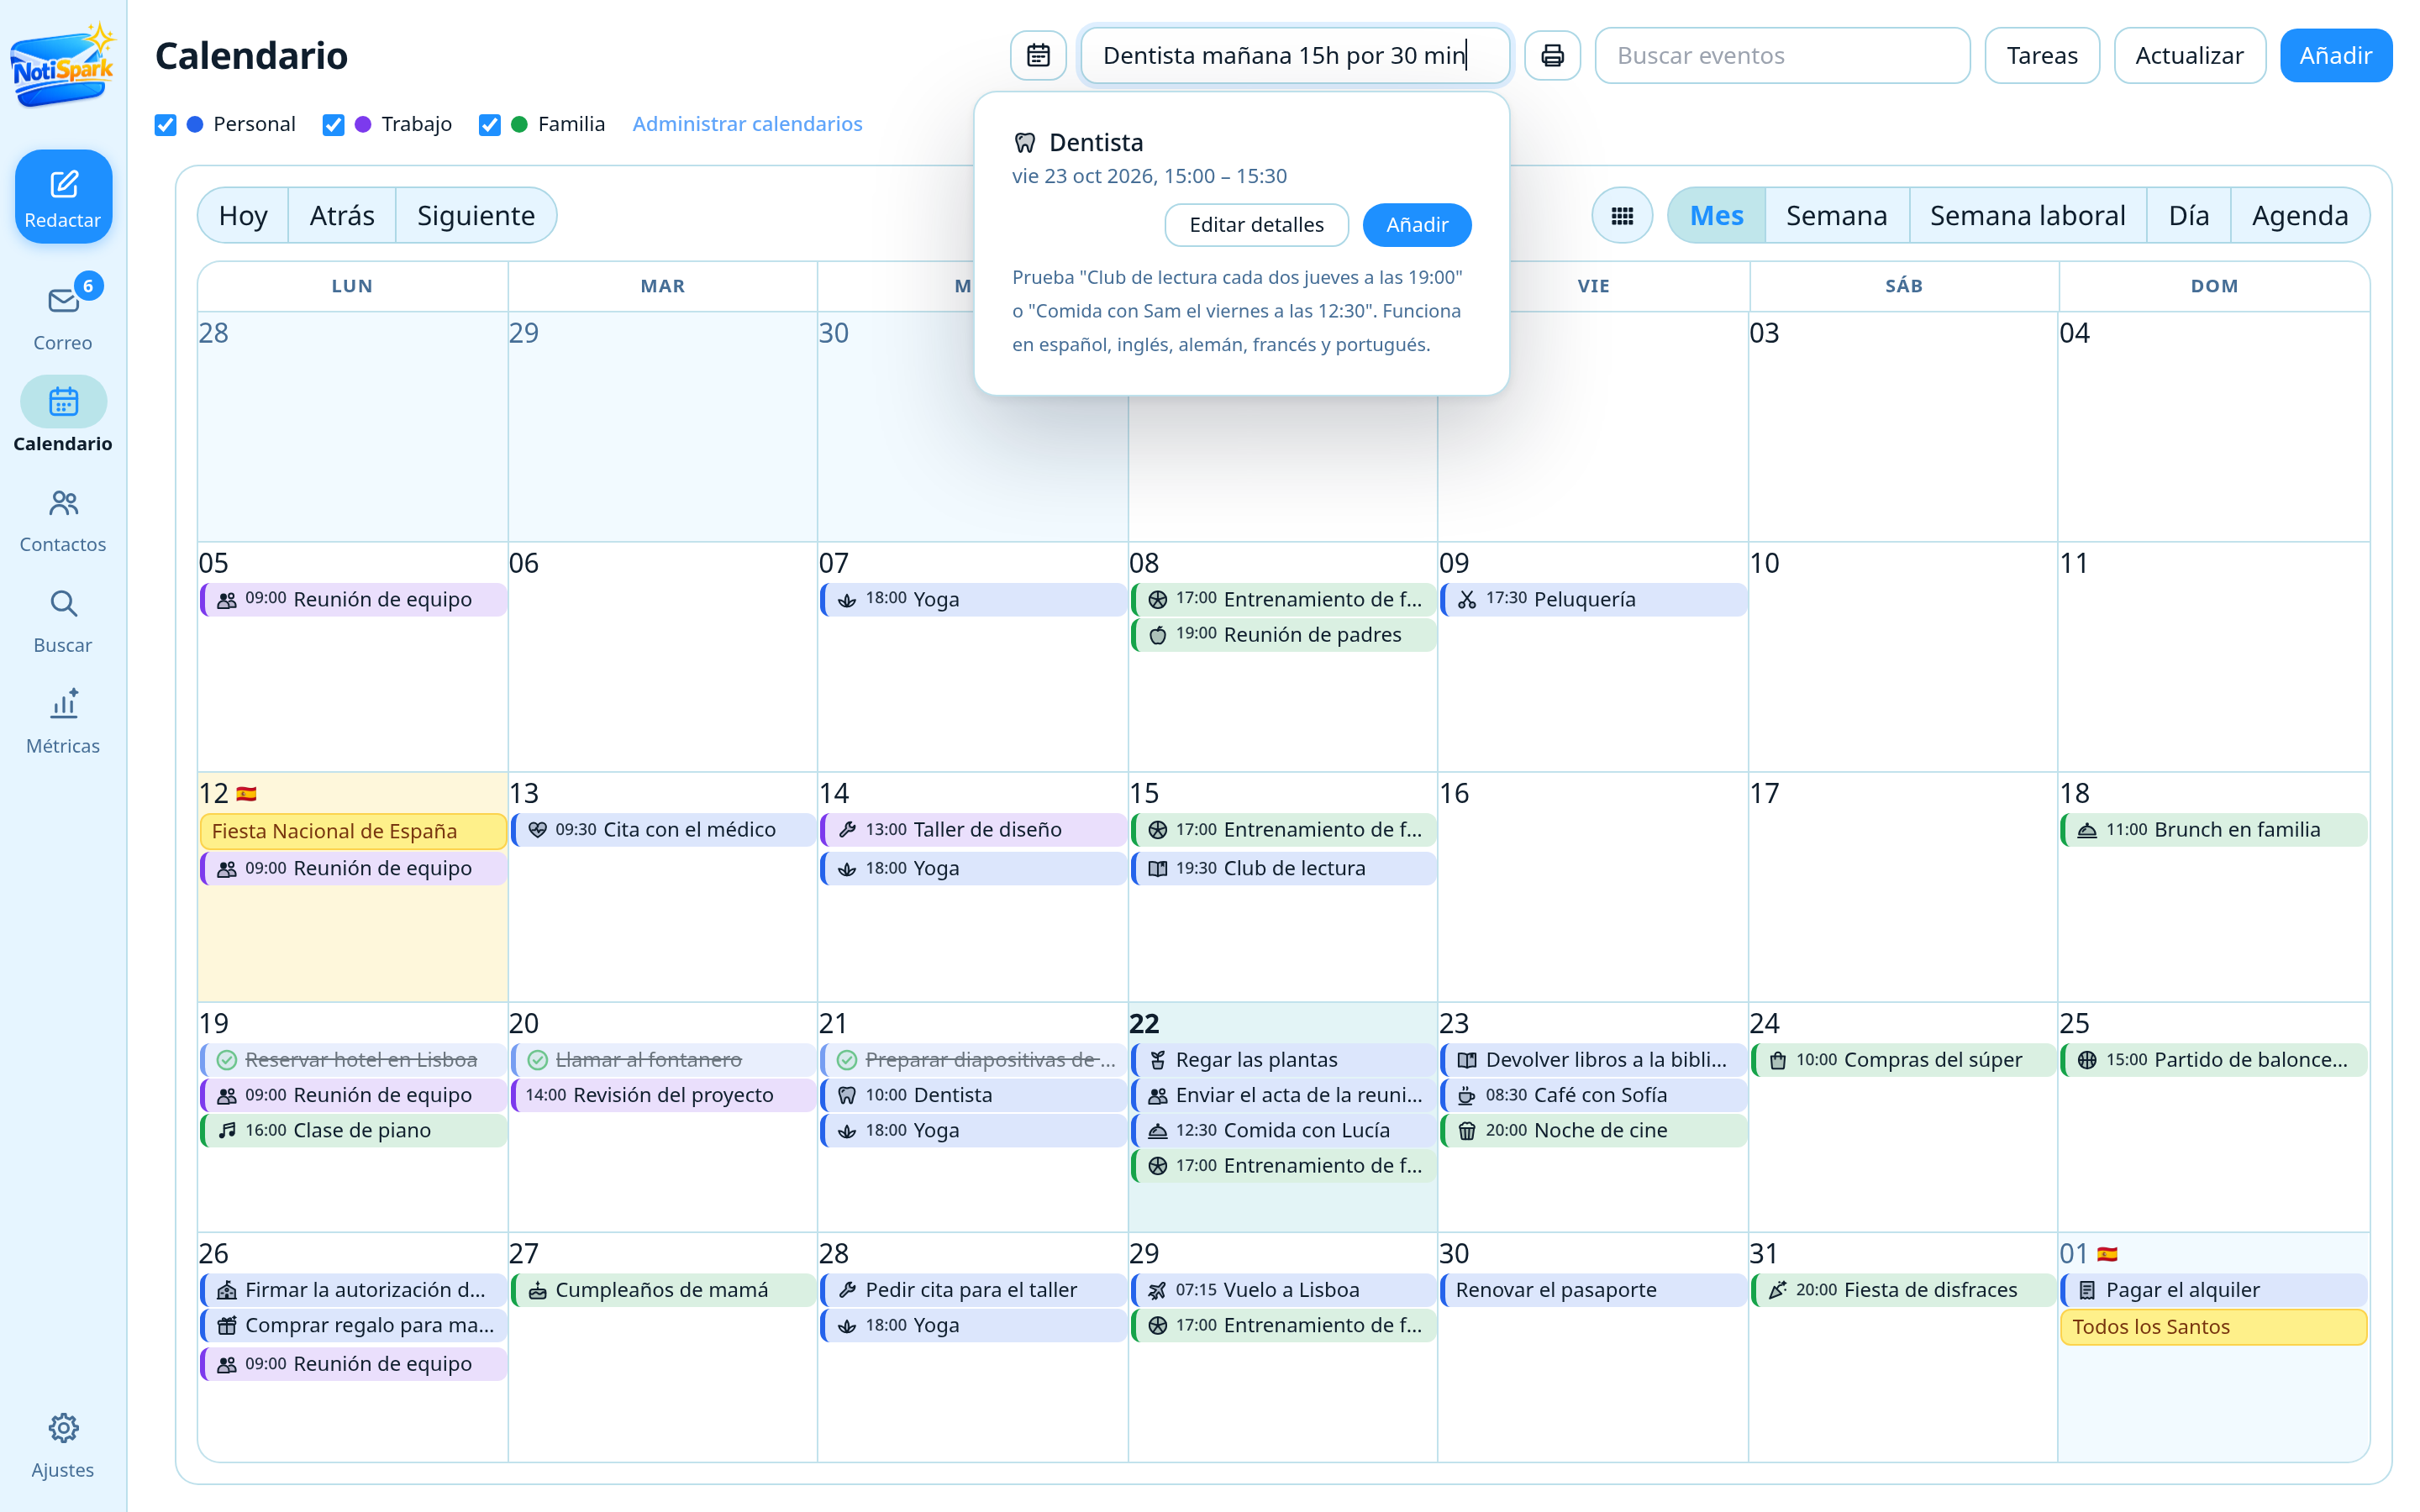Click the Actualizar button
Image resolution: width=2420 pixels, height=1512 pixels.
point(2189,55)
